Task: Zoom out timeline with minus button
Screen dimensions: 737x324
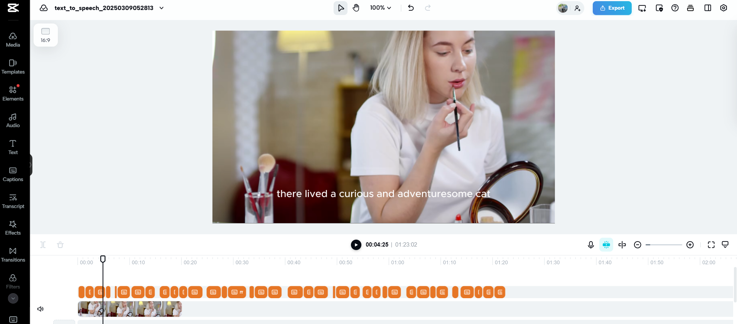Action: click(637, 245)
